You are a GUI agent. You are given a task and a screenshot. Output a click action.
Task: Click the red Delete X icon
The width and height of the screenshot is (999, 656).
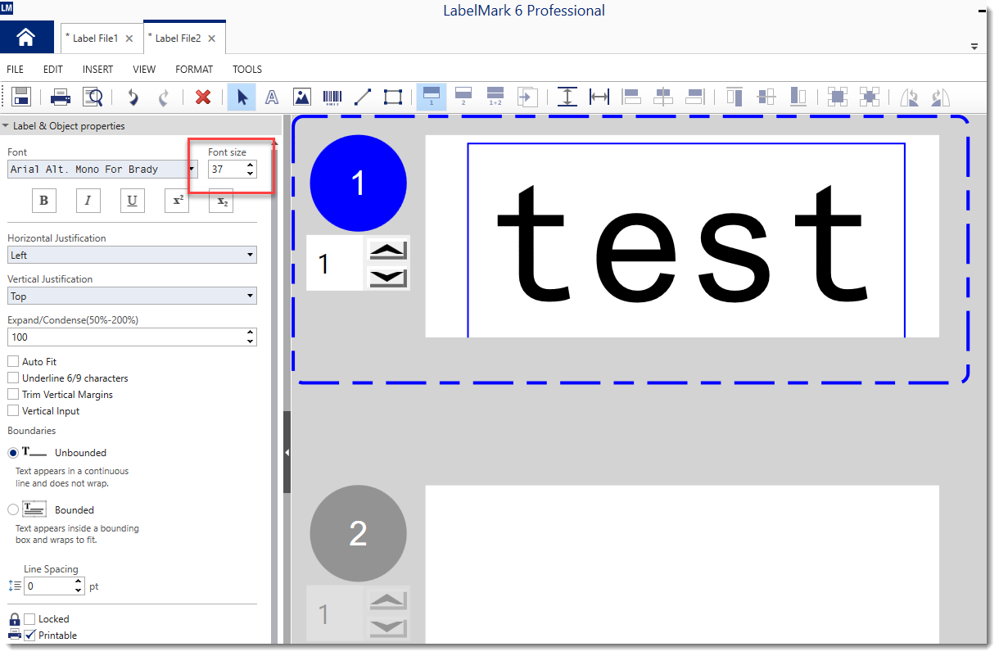203,97
